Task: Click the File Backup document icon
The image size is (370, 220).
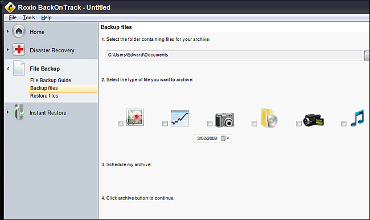Action: [x=19, y=68]
